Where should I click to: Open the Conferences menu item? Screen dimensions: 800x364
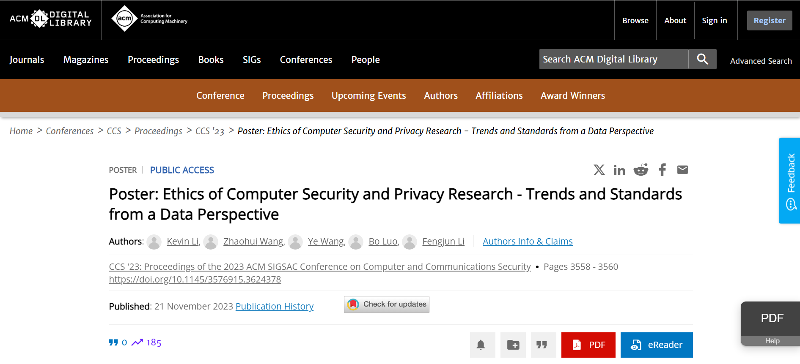coord(306,60)
